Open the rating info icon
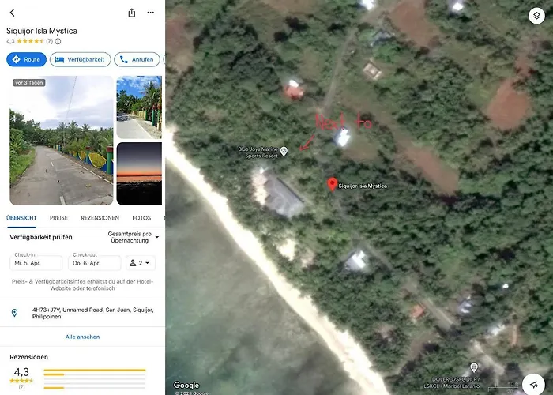 coord(58,41)
